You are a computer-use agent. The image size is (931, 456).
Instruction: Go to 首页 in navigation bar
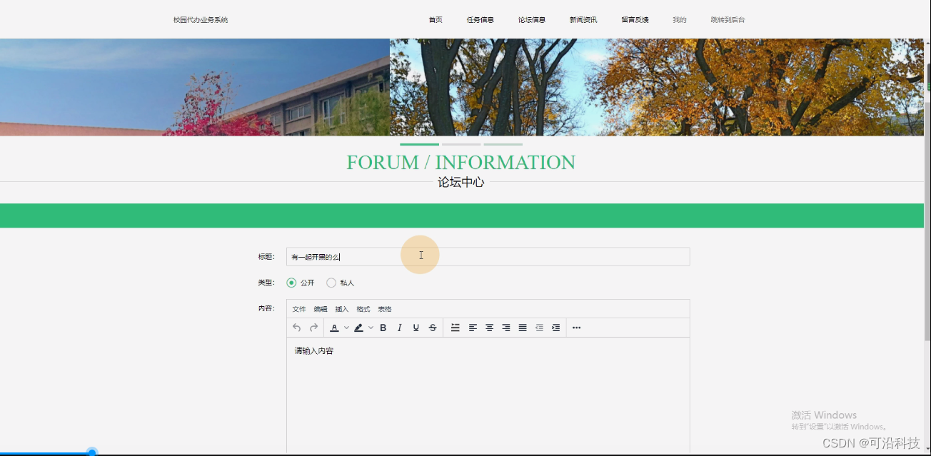(x=436, y=20)
